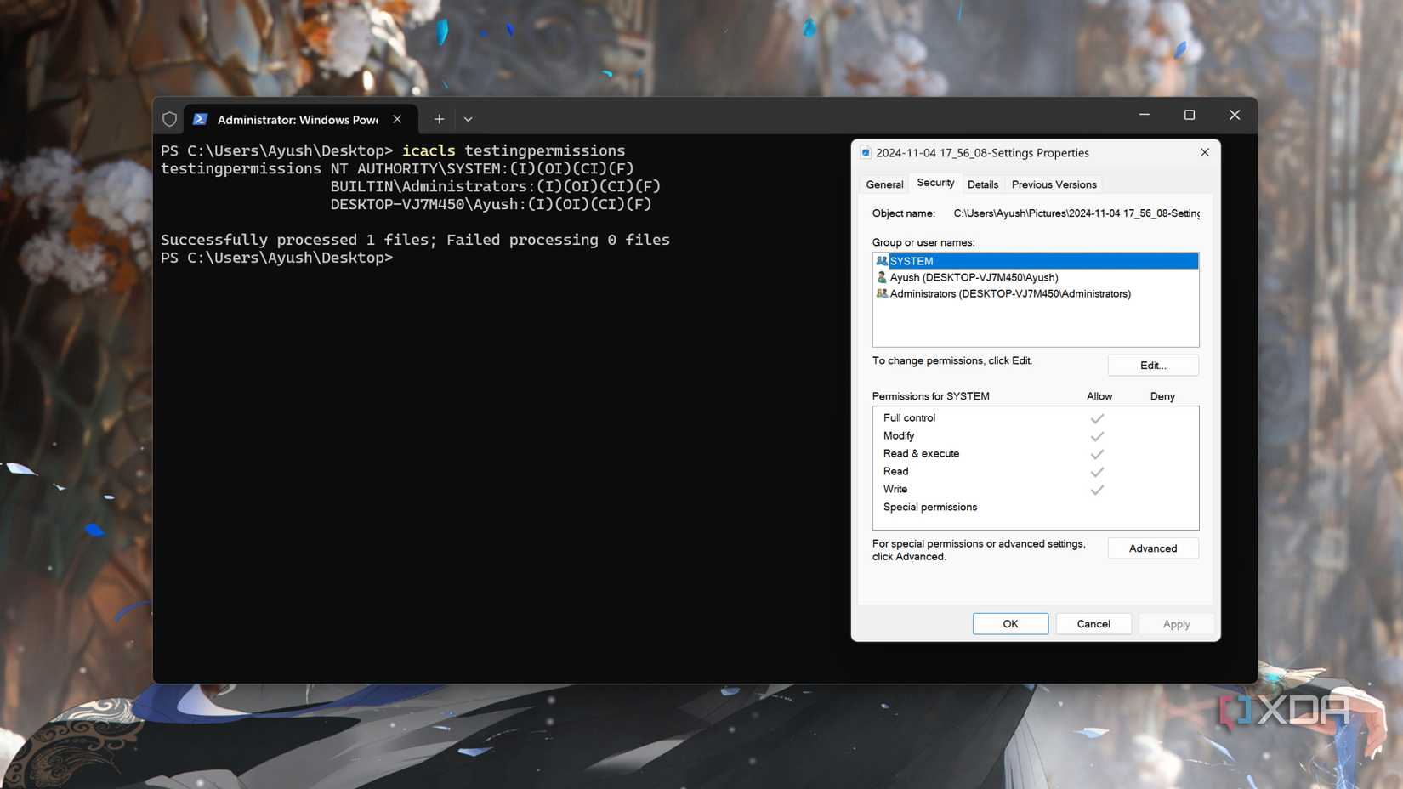Click the Settings file icon in the Properties dialog title
The image size is (1403, 789).
[x=866, y=152]
